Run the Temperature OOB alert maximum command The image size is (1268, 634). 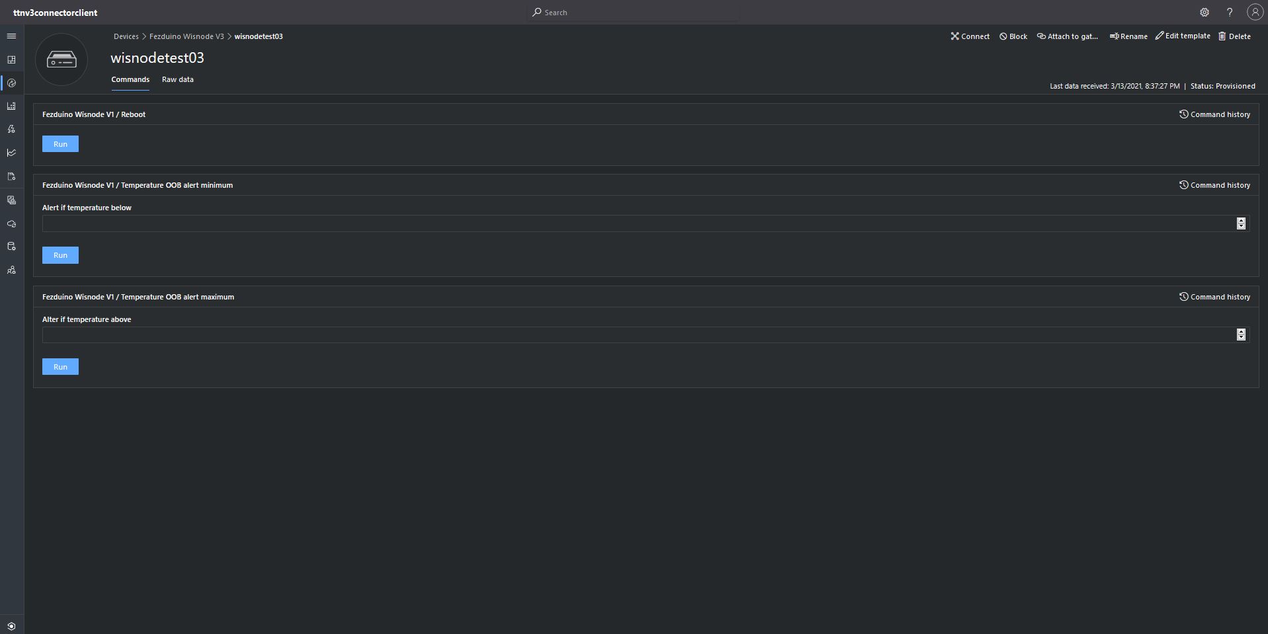[60, 367]
